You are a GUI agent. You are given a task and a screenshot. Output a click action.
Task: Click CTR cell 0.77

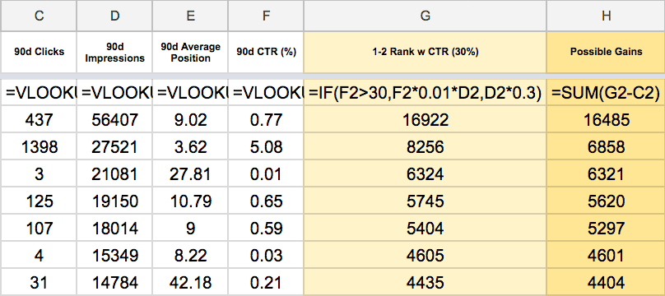click(266, 119)
